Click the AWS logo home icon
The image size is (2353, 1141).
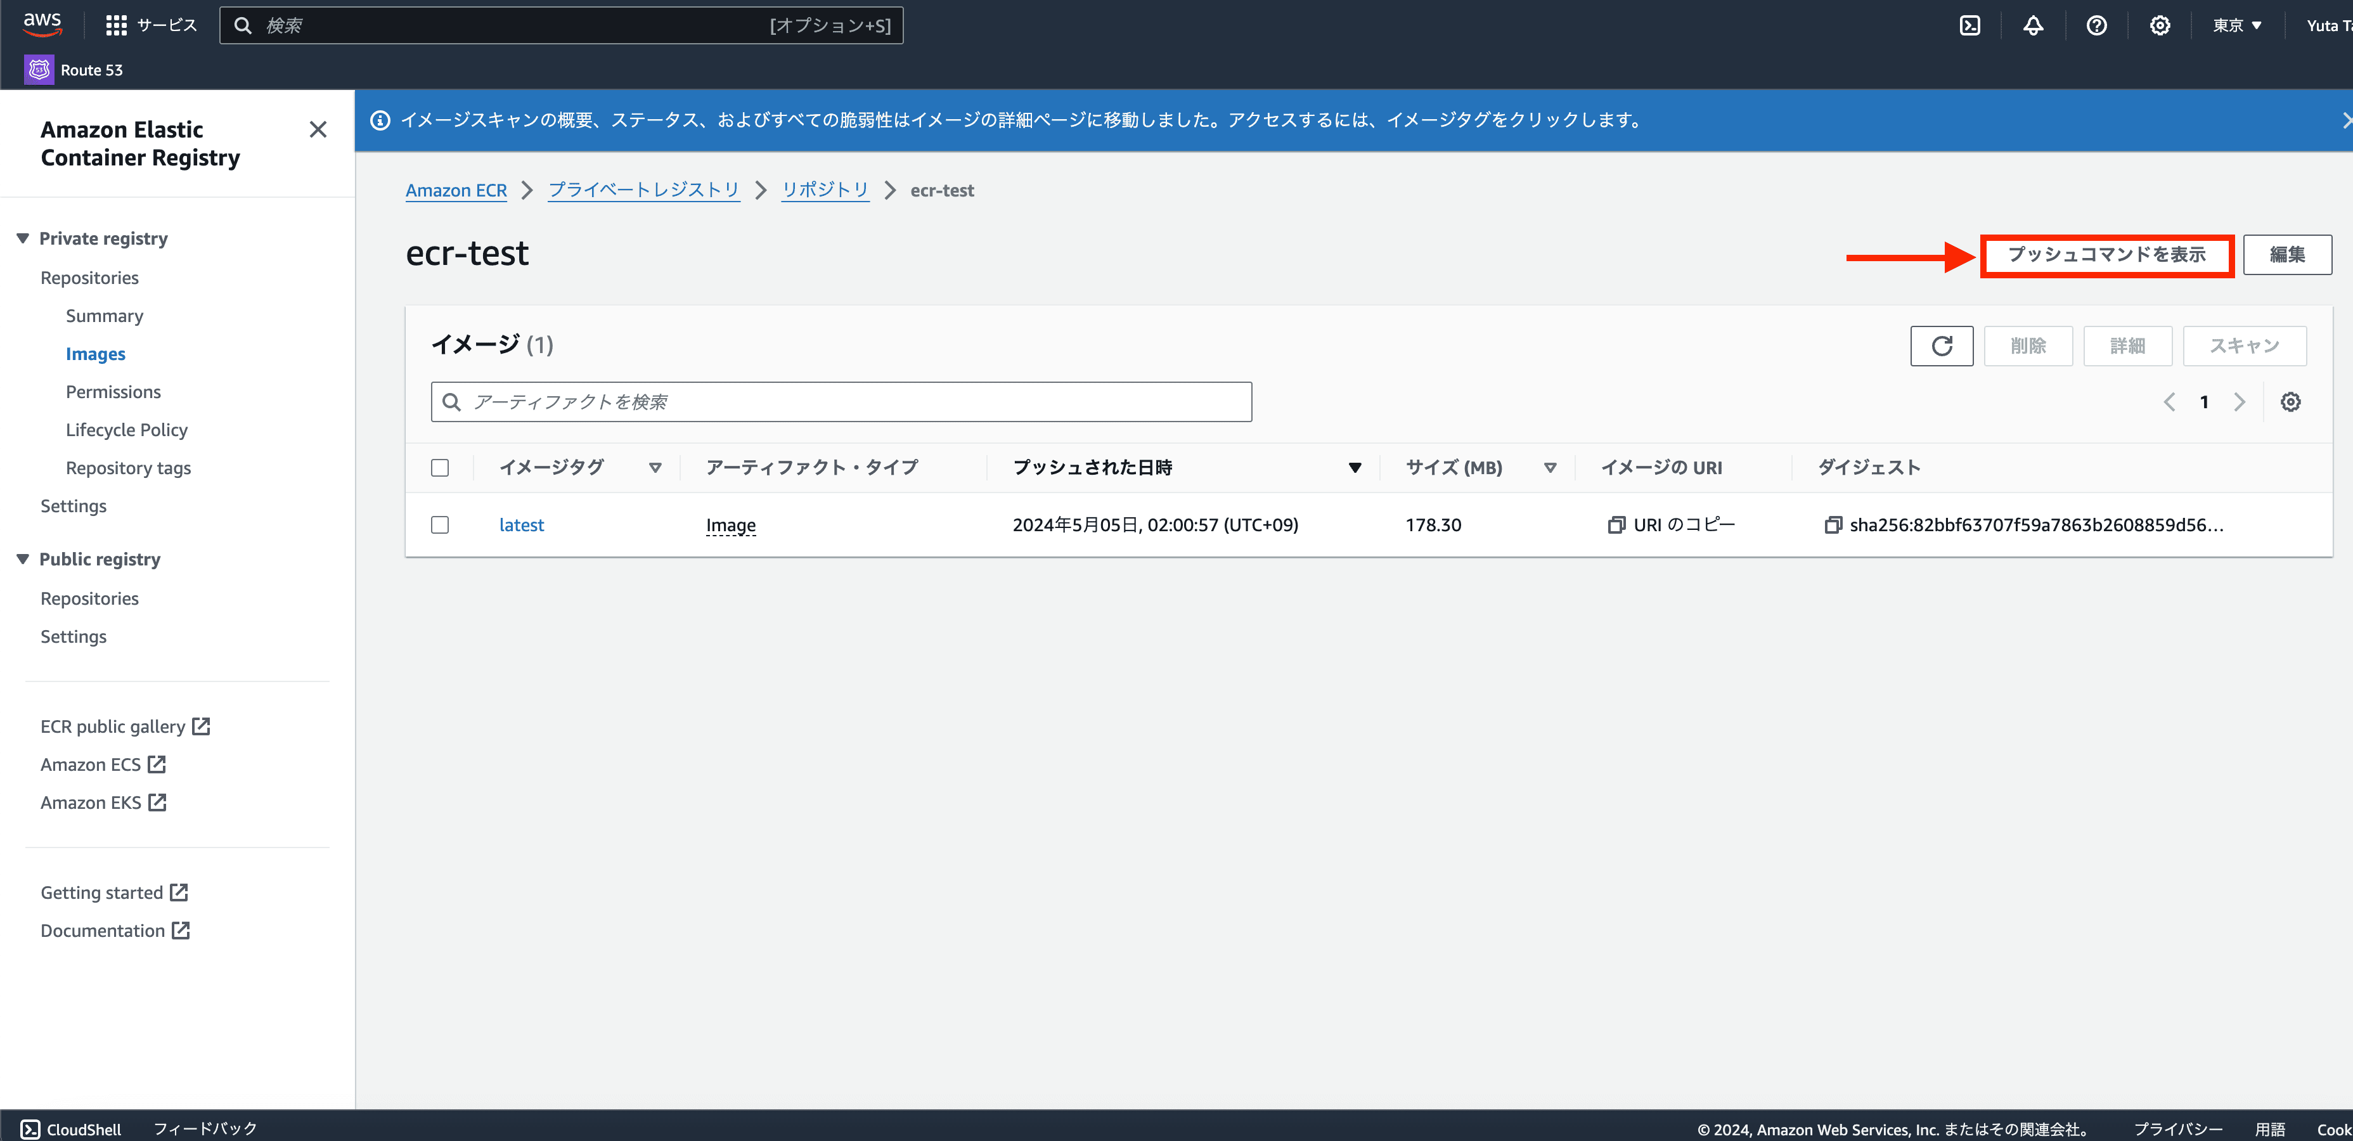(x=43, y=25)
